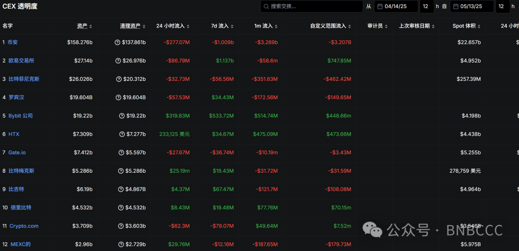Select the -$277.07M 24h inflow cell
This screenshot has width=519, height=251.
click(x=176, y=42)
